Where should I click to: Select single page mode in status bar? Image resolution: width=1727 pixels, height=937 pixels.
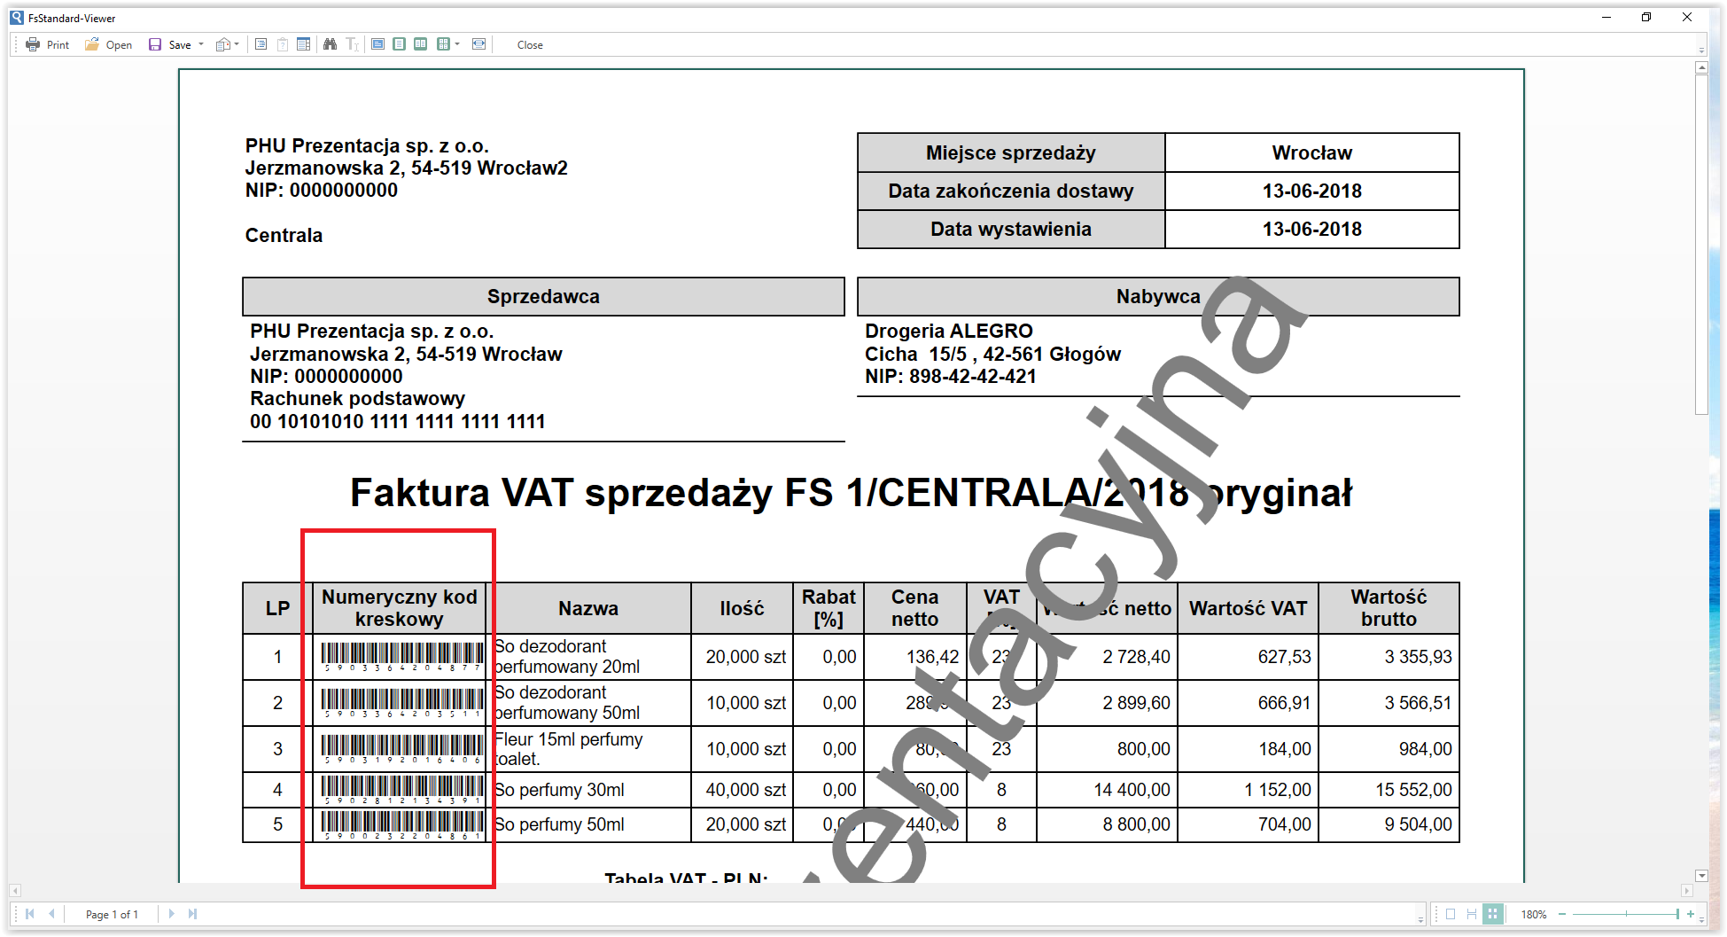1451,914
